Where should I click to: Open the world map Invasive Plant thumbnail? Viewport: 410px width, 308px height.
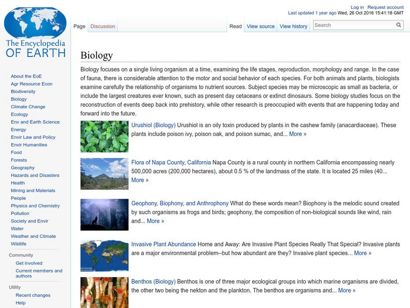click(105, 256)
